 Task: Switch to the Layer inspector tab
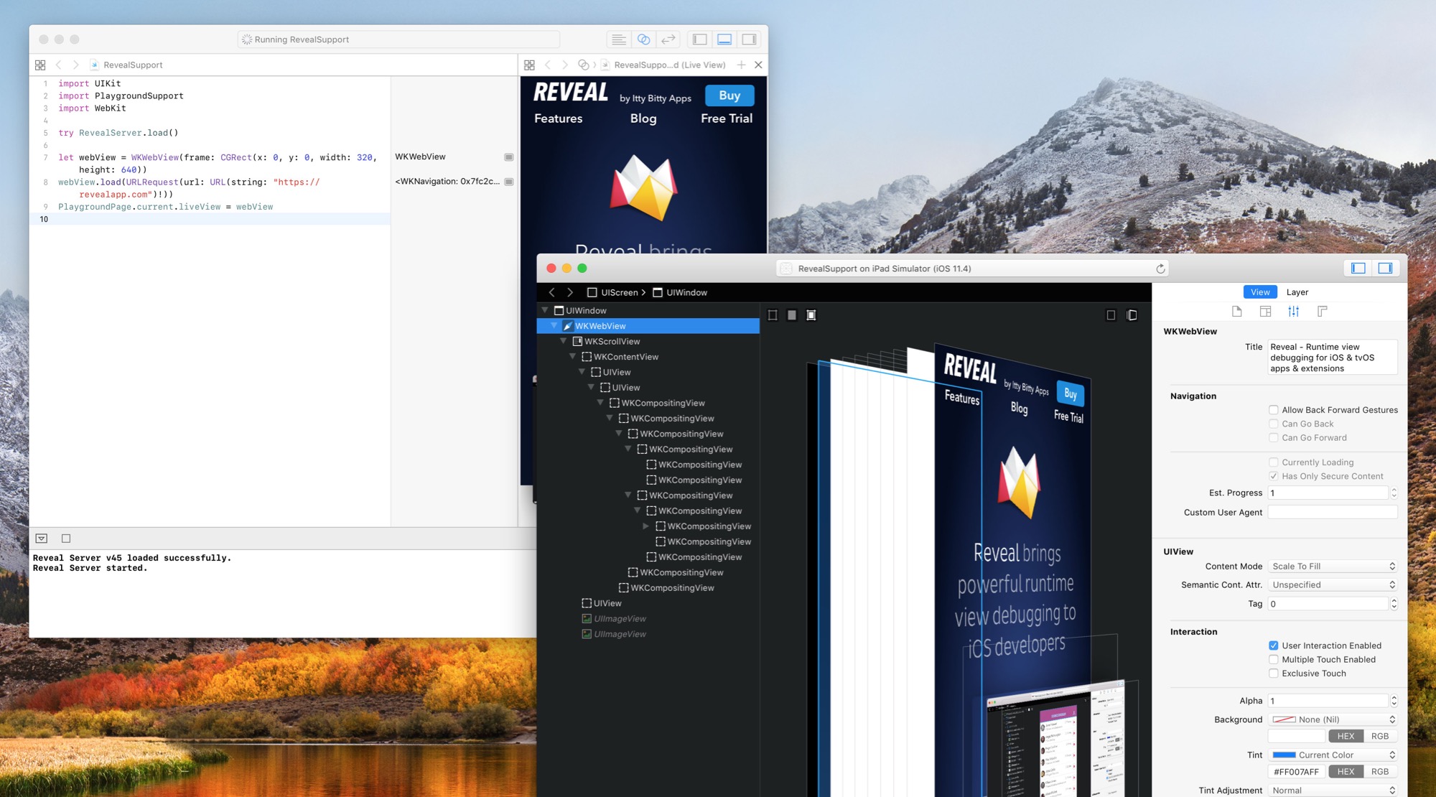1297,292
